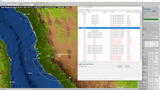Switch to the Air Facilities tab
The image size is (160, 90).
(87, 10)
